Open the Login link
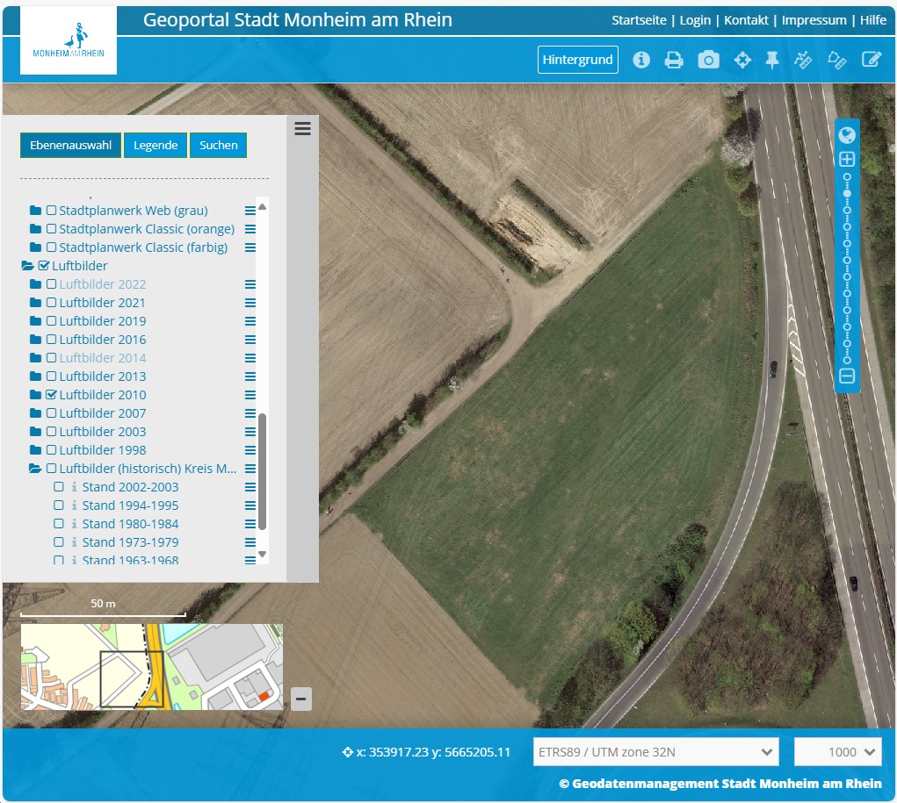The height and width of the screenshot is (803, 897). (695, 20)
